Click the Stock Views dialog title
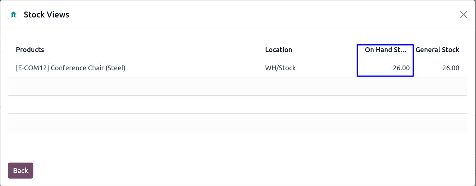Screen dimensions: 476x186 pos(46,15)
